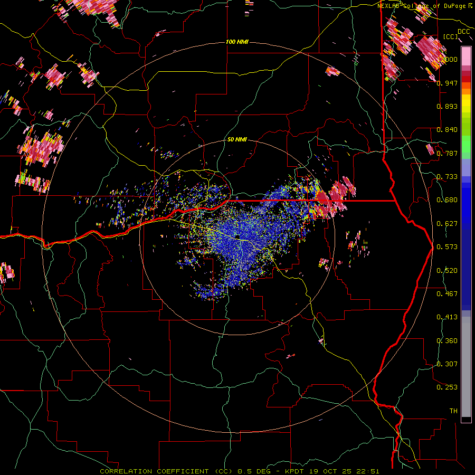The width and height of the screenshot is (475, 475).
Task: Select the 0.627 scale value
Action: [447, 224]
